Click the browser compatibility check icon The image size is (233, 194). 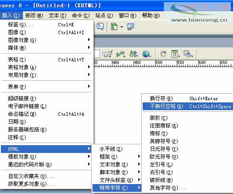tap(121, 54)
